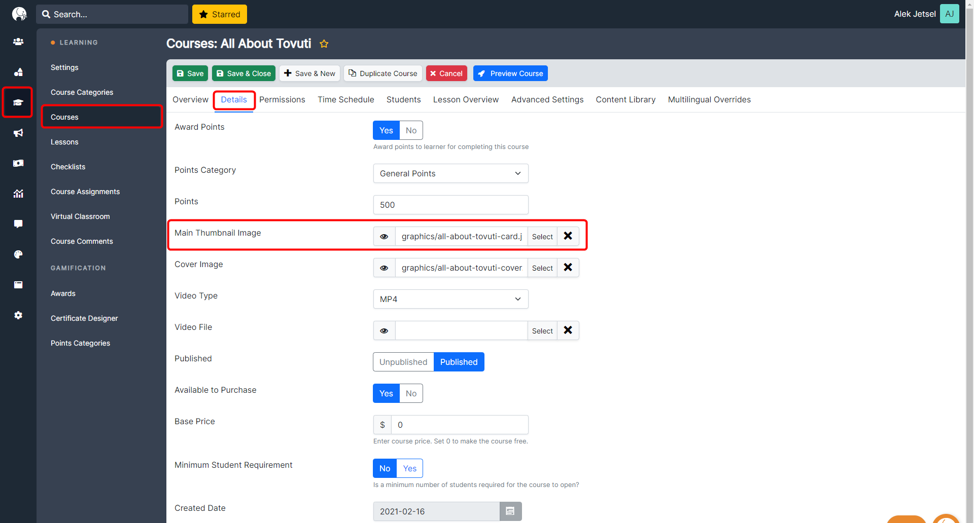Click Duplicate Course button

coord(383,73)
